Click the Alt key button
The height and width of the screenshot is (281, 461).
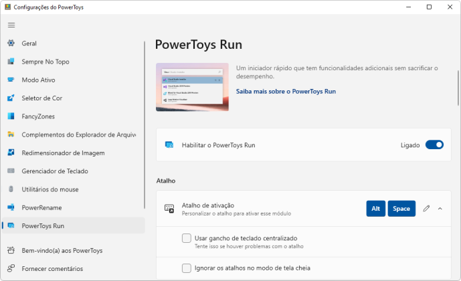[x=376, y=208]
